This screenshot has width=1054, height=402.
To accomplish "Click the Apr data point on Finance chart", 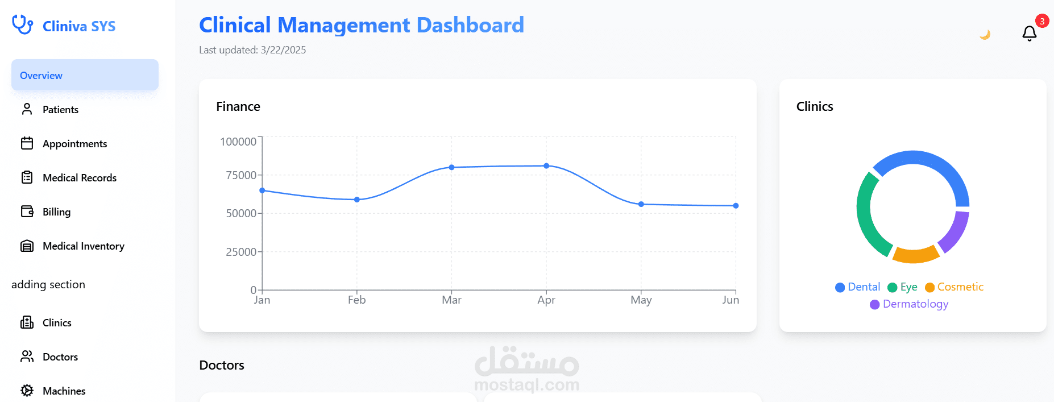I will pos(546,166).
